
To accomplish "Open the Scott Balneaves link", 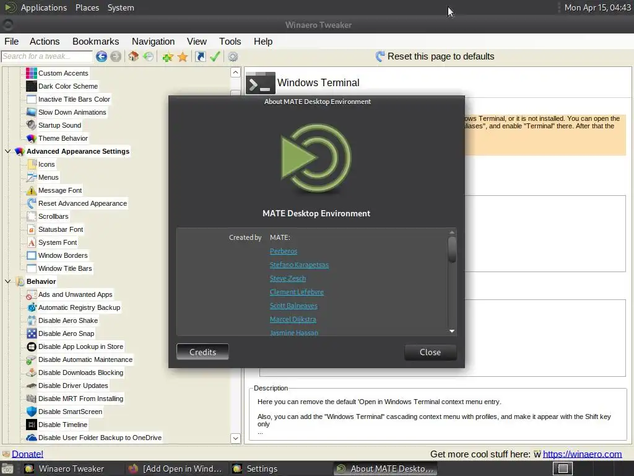I will (293, 306).
